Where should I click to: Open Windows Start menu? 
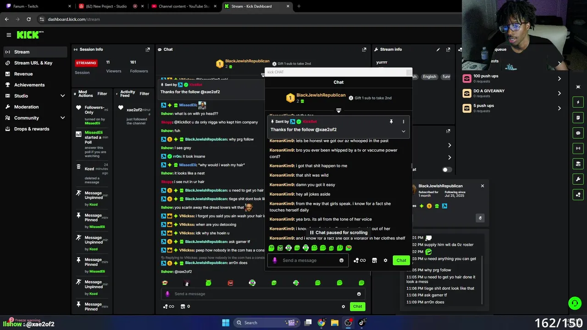226,323
